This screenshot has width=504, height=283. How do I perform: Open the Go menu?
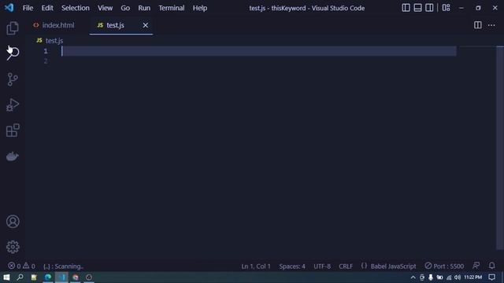(x=125, y=8)
